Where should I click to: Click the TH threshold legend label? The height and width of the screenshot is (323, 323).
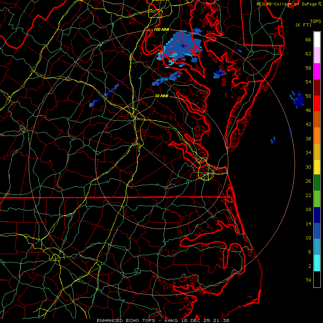(x=308, y=280)
